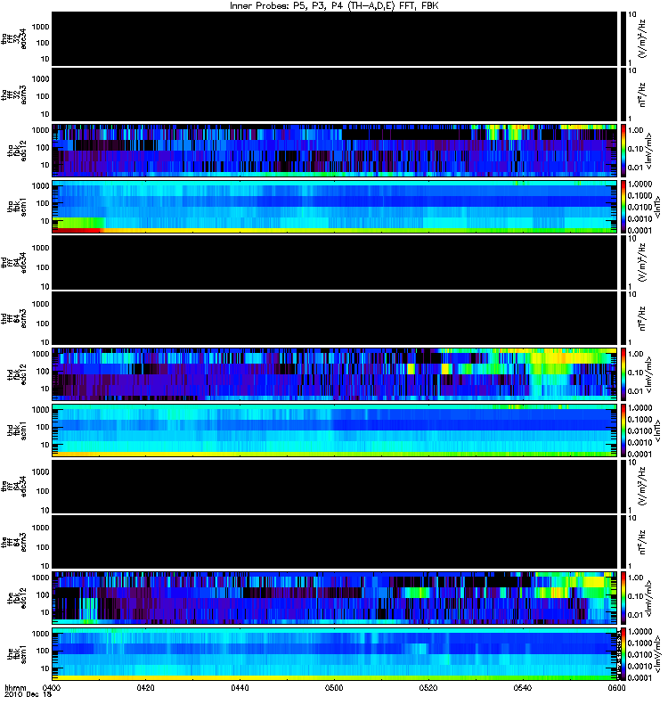Click the 'the fbk edc12' vertical axis title
The height and width of the screenshot is (713, 668).
17,598
